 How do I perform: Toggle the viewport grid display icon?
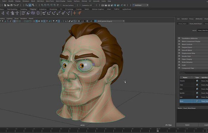pyautogui.click(x=14, y=21)
